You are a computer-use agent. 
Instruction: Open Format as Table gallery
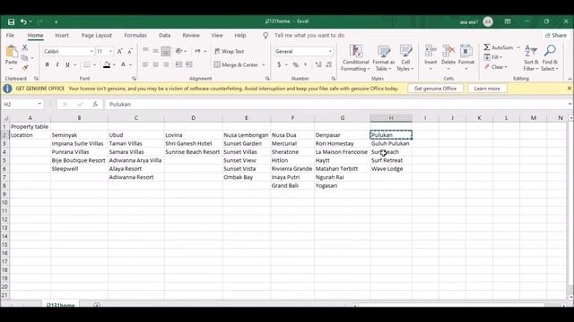tap(383, 57)
